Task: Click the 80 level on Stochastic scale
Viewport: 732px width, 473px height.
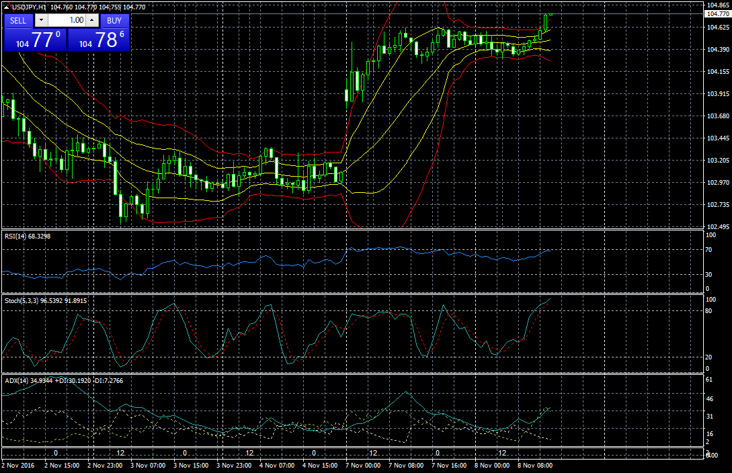Action: pyautogui.click(x=709, y=311)
